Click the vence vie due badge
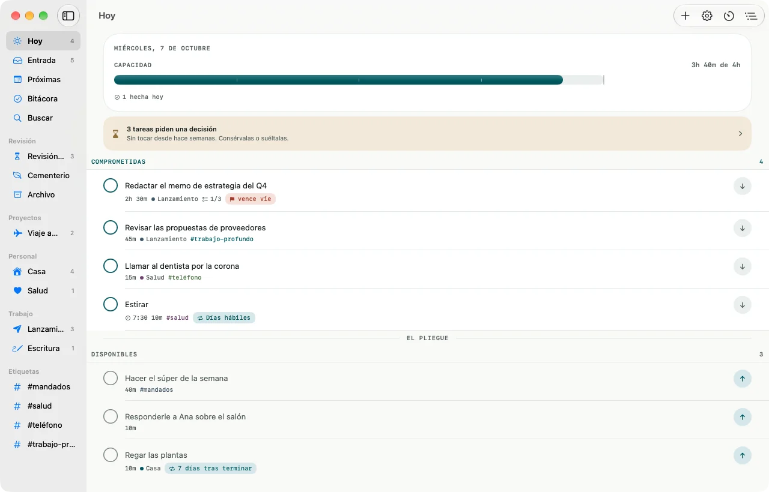Viewport: 769px width, 492px height. pos(251,199)
